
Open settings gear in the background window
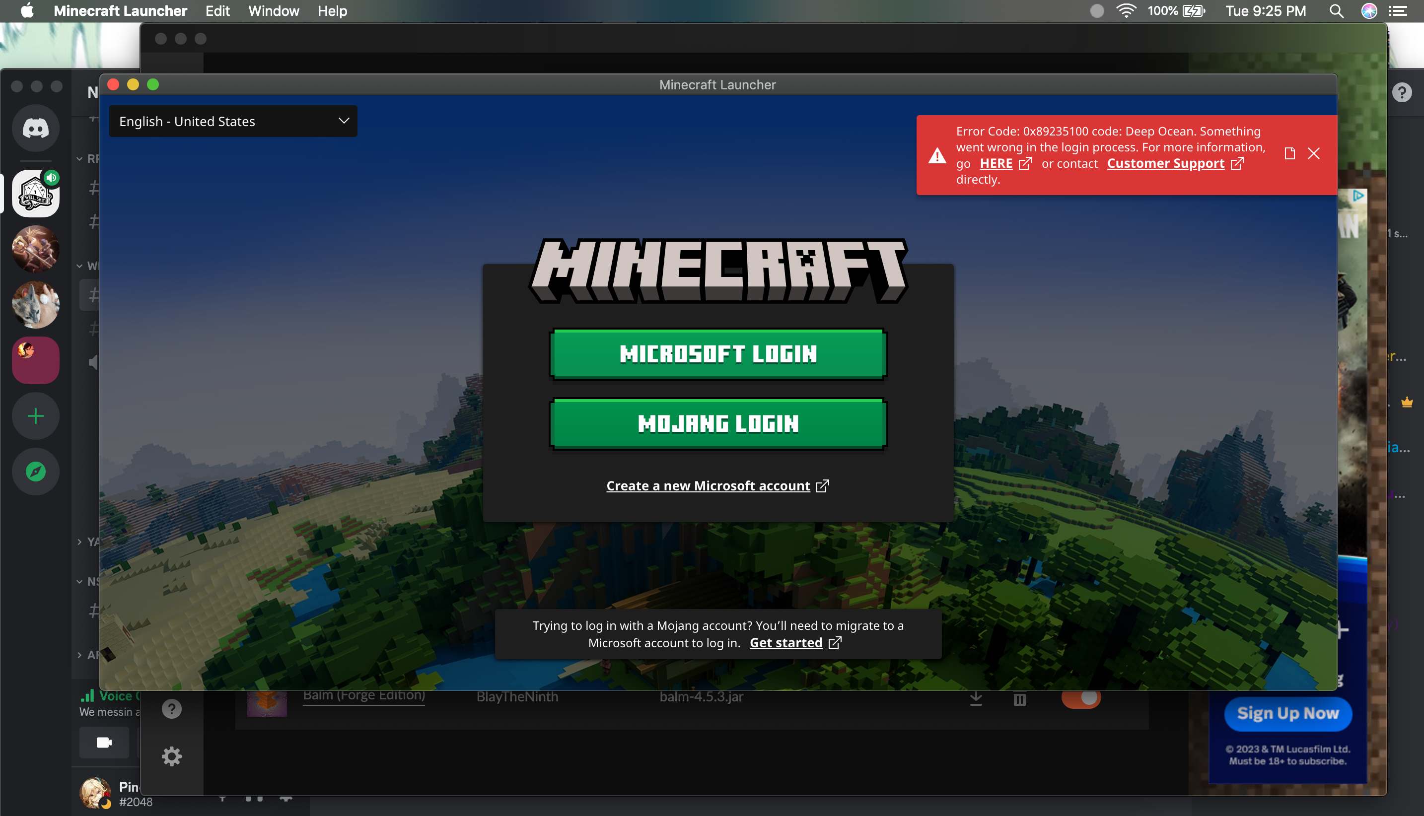(172, 756)
